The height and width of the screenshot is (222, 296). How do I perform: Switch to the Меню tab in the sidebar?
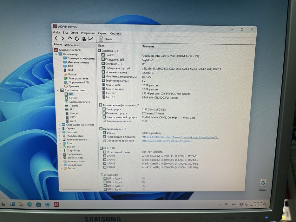[58, 44]
